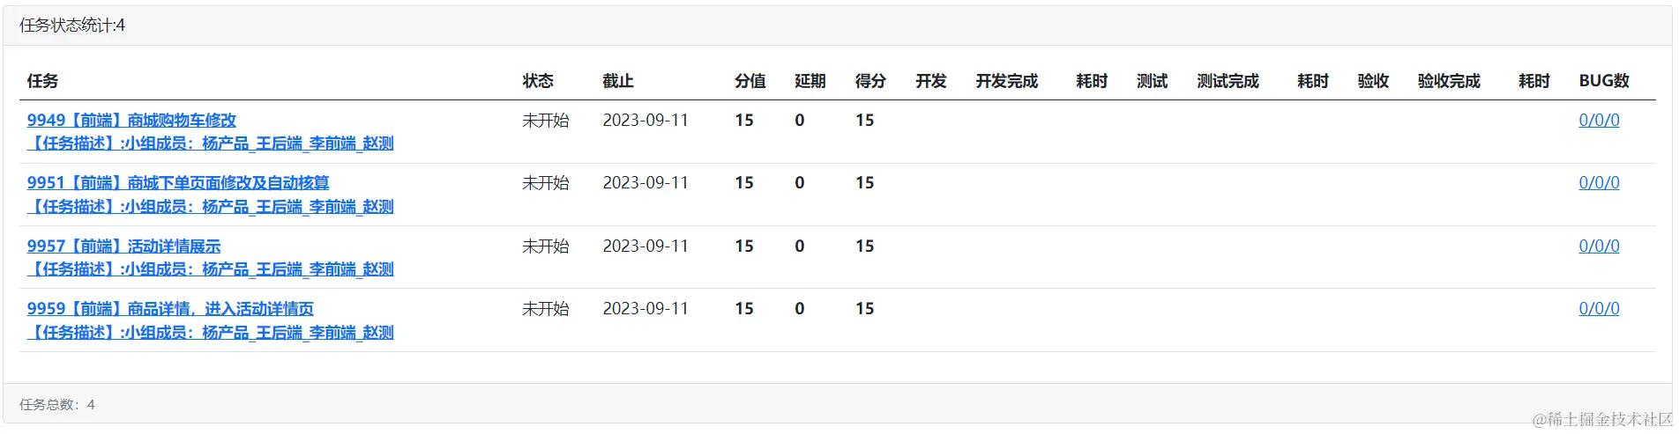Click the 任务描述 link under task 9951
The image size is (1679, 434).
(x=210, y=206)
